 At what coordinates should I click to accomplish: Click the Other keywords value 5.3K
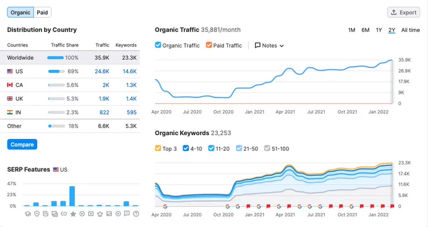(x=131, y=126)
